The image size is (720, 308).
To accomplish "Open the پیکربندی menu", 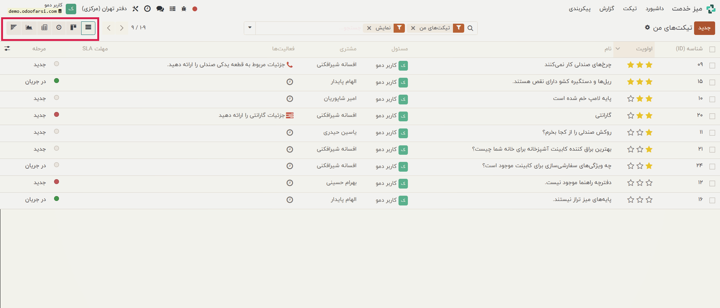I will pos(580,9).
